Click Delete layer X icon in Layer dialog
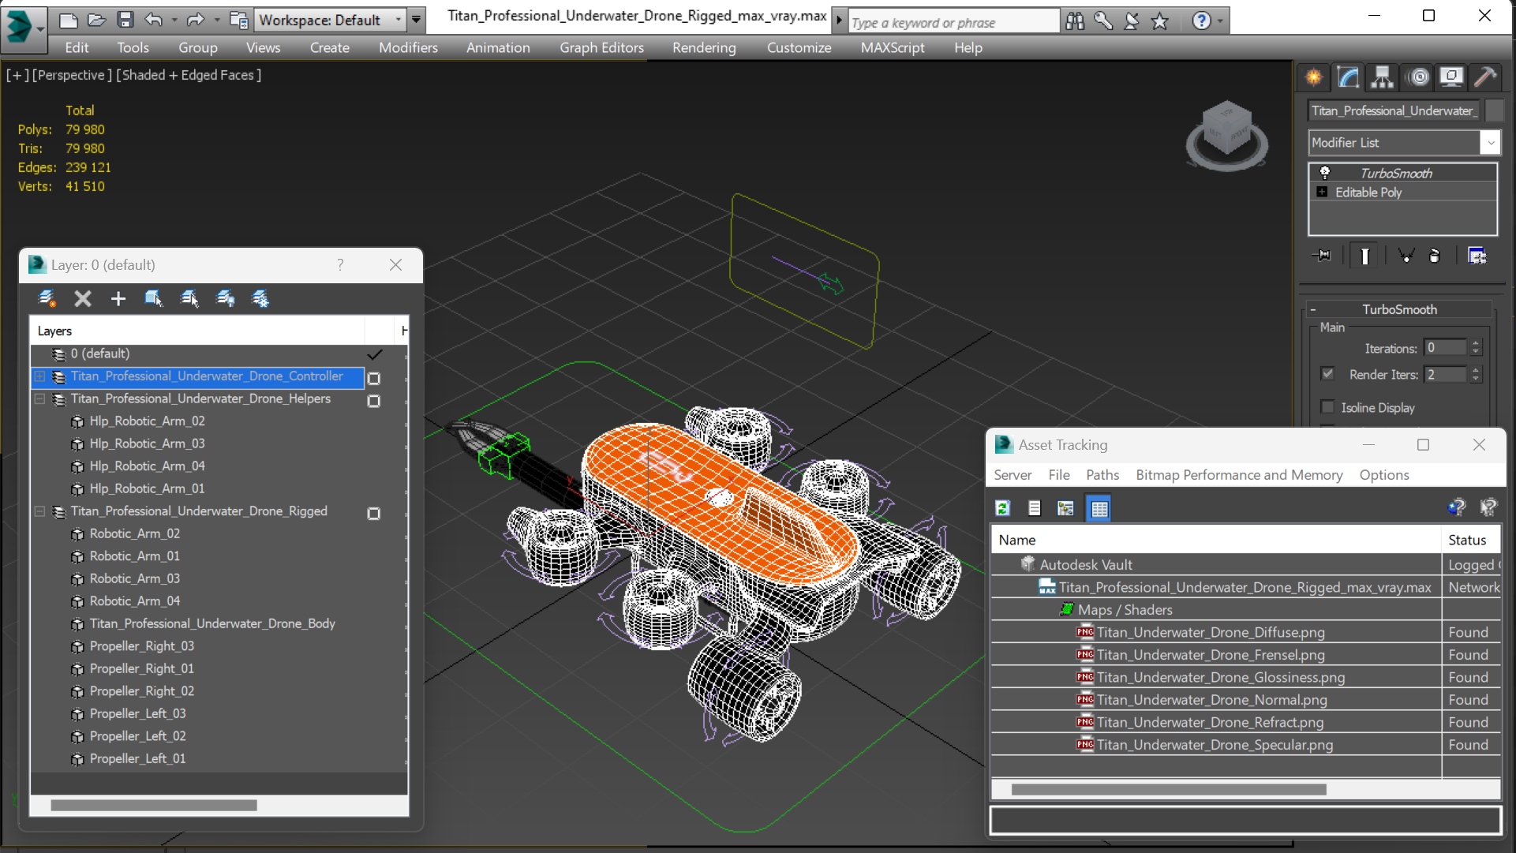The image size is (1516, 853). (x=82, y=298)
